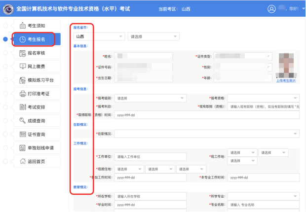This screenshot has height=212, width=306.
Task: Expand the user menu arrow in header
Action: tap(304, 8)
